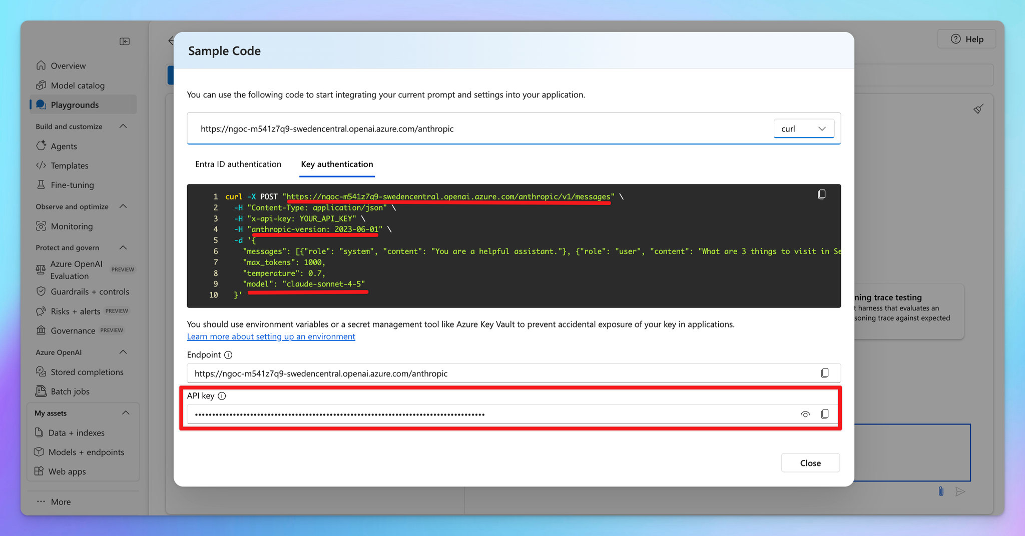Click the send message arrow icon

[960, 491]
